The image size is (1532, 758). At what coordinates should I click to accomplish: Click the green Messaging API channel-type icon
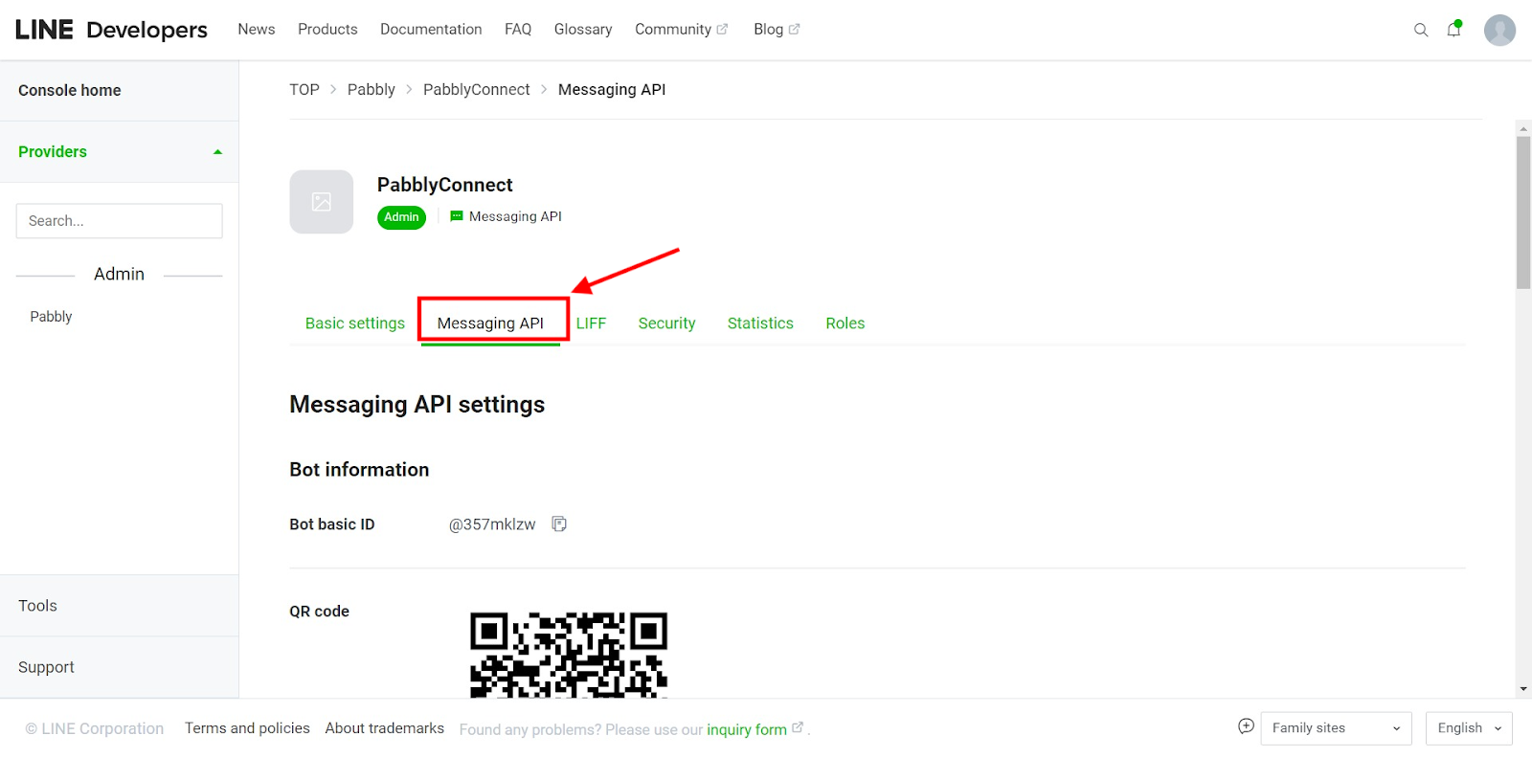(x=457, y=216)
